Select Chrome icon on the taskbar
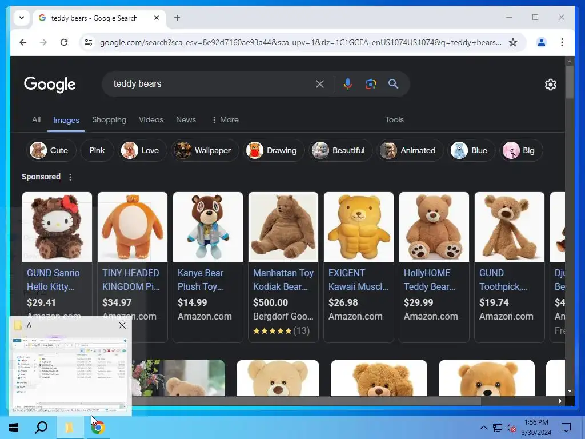Viewport: 585px width, 439px height. tap(97, 428)
